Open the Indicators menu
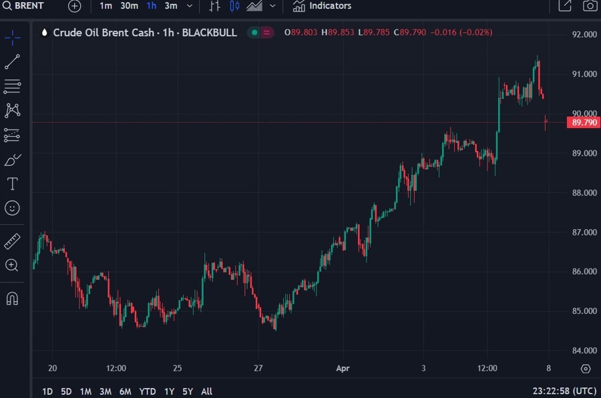The width and height of the screenshot is (601, 398). click(x=322, y=6)
